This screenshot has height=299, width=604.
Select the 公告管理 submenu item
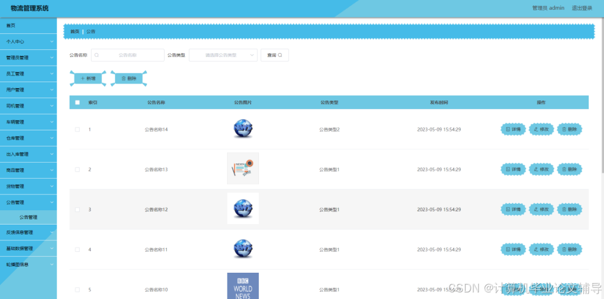tap(28, 217)
